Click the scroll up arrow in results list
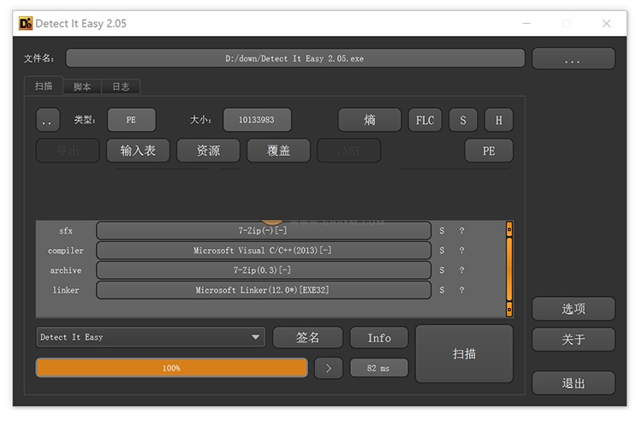Screen dimensions: 642x421 click(509, 229)
